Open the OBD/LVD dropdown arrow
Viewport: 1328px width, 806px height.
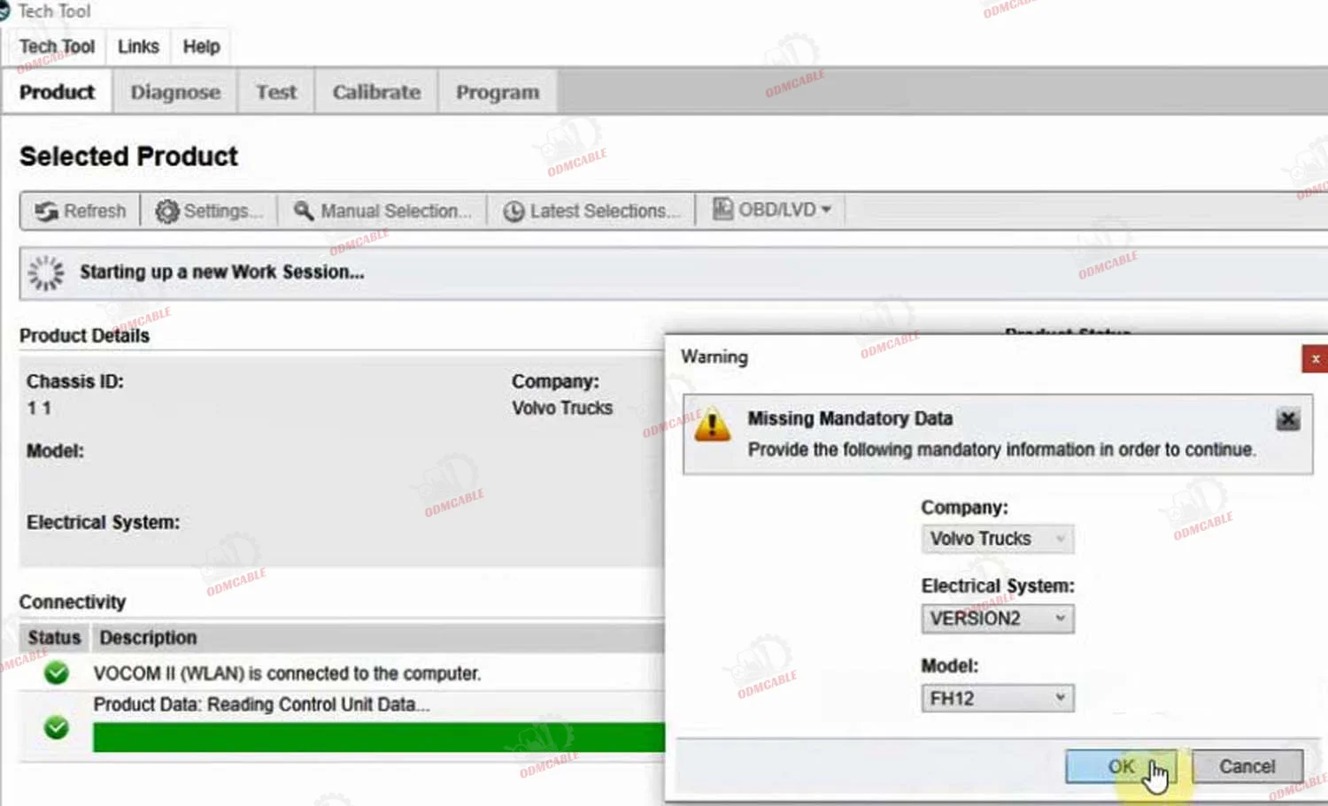tap(826, 210)
